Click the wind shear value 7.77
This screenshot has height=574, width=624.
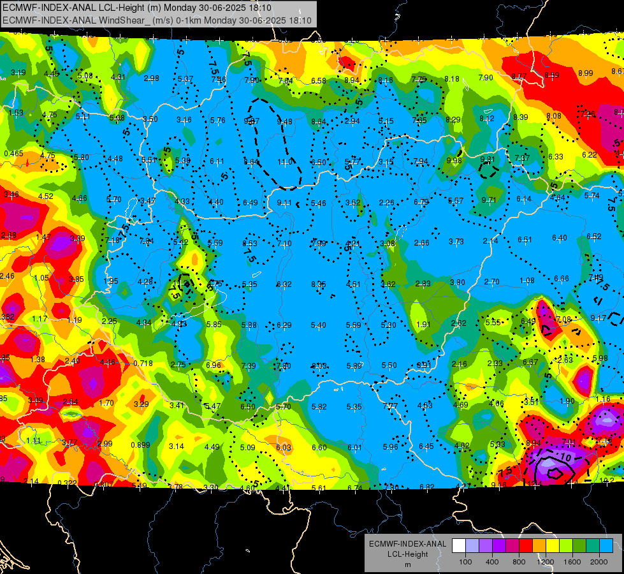[390, 406]
